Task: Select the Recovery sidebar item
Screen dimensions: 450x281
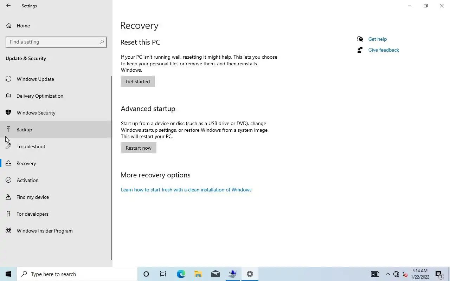Action: pos(56,163)
